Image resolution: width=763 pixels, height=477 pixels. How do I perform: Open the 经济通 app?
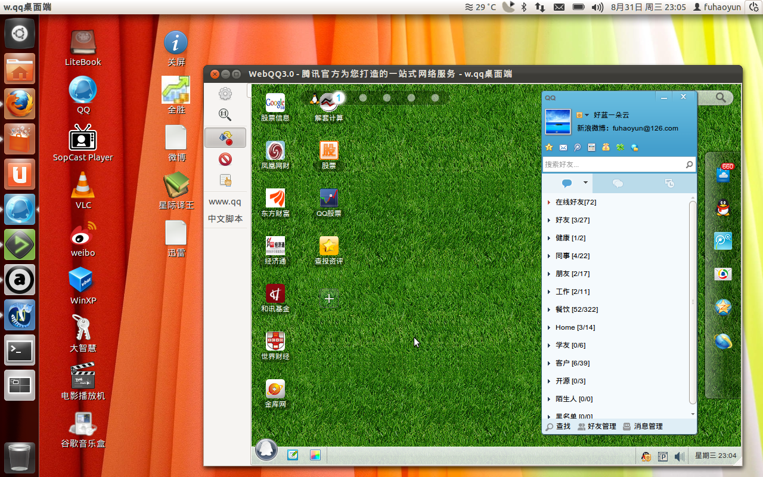[275, 246]
